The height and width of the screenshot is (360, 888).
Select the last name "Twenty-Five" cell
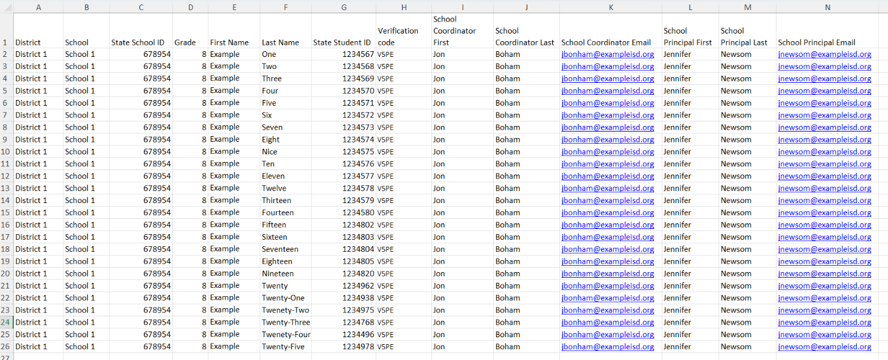point(285,347)
